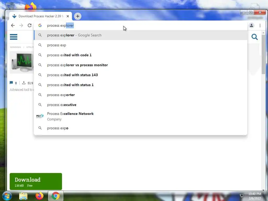Screen dimensions: 268x201
Task: Go back with the browser back arrow
Action: pyautogui.click(x=13, y=25)
